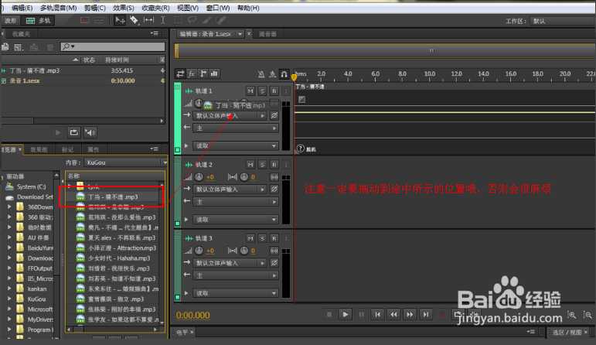Show the Effects fx track controls icon
This screenshot has height=345, width=596.
tap(192, 73)
